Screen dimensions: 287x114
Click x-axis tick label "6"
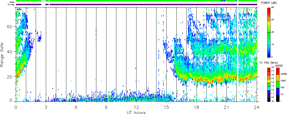click(76, 107)
